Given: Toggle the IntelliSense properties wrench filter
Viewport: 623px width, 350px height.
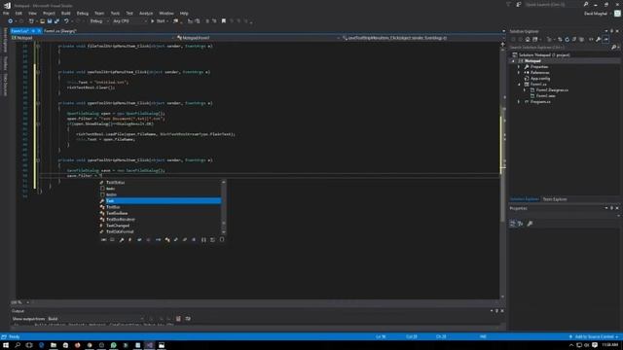Looking at the screenshot, I should pyautogui.click(x=122, y=240).
